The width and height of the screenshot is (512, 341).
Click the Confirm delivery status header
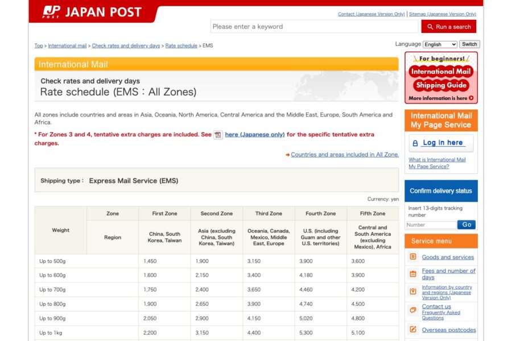pyautogui.click(x=441, y=191)
